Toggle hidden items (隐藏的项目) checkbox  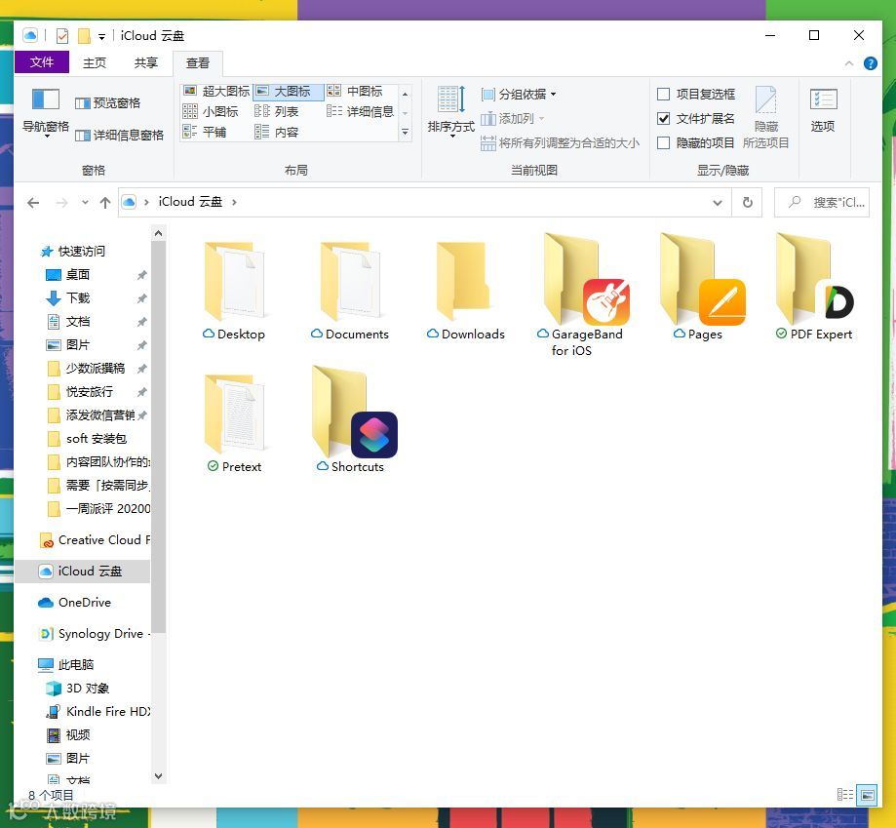pos(663,142)
